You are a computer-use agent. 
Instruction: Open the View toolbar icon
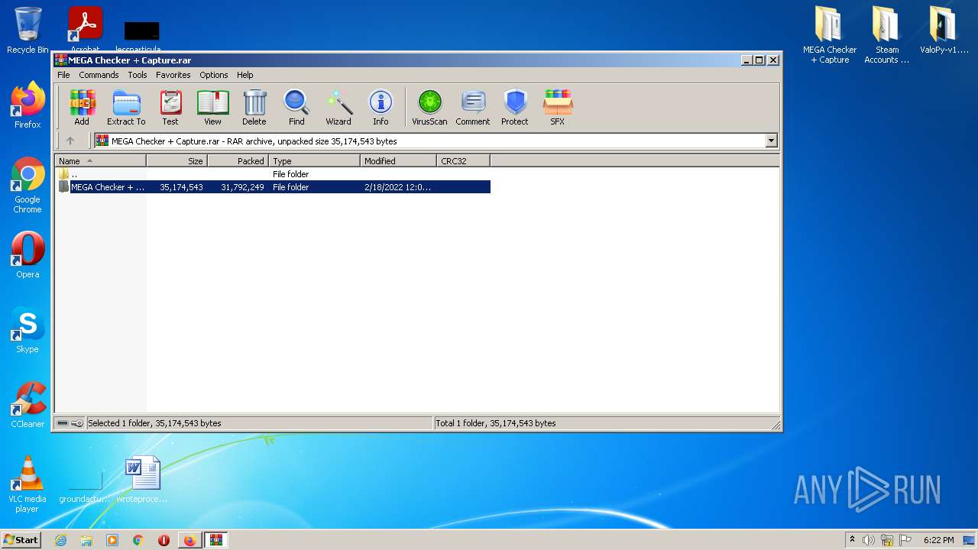[212, 108]
